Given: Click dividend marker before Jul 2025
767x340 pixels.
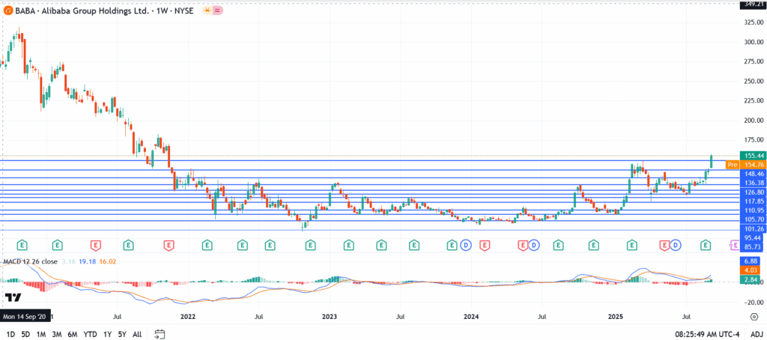Looking at the screenshot, I should (x=676, y=243).
